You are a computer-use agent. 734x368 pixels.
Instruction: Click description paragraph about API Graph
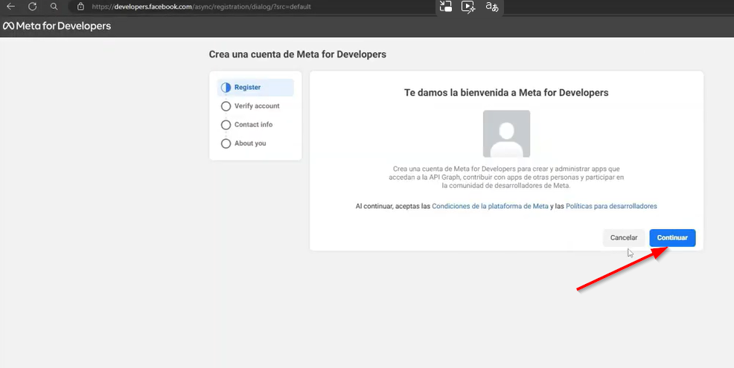506,177
